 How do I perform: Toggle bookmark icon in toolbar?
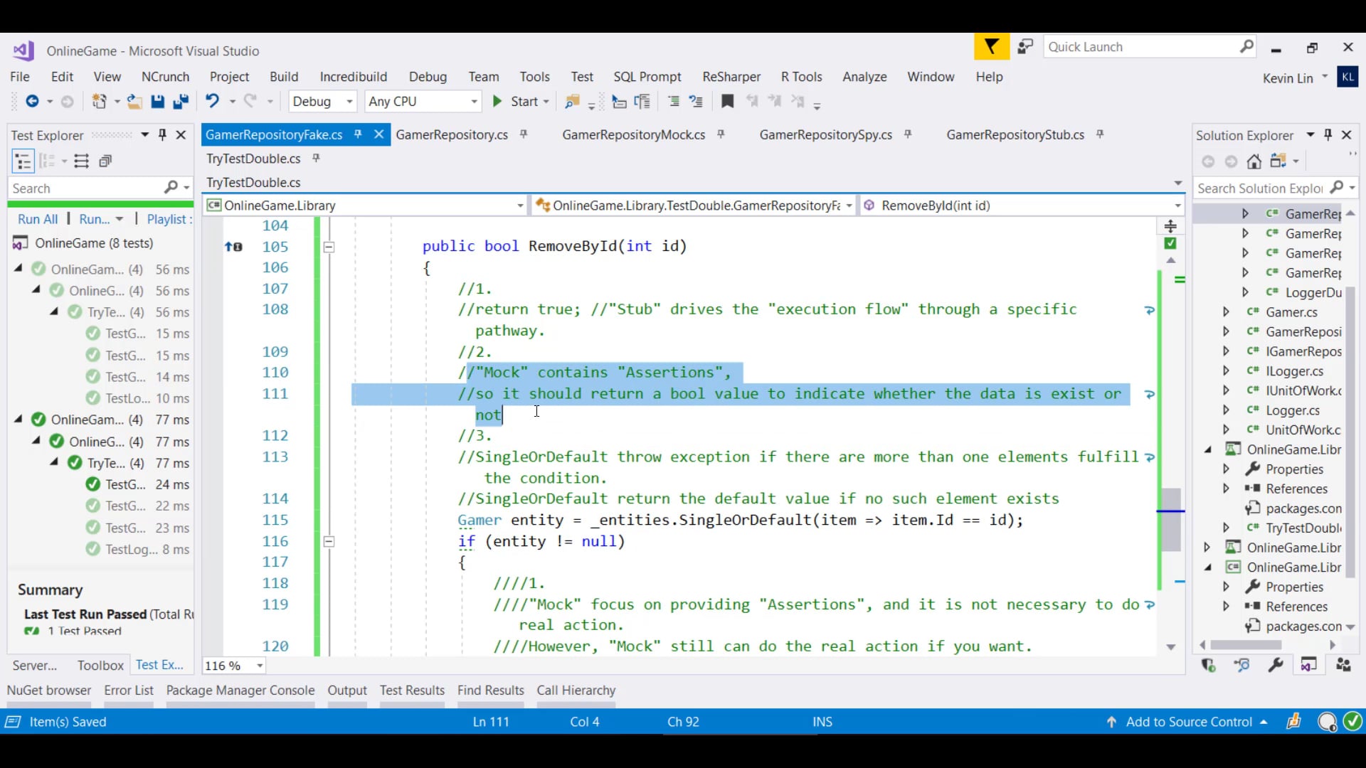727,102
